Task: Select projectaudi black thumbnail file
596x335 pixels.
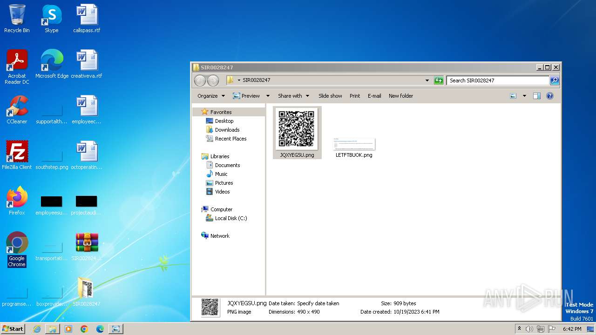Action: pos(87,205)
